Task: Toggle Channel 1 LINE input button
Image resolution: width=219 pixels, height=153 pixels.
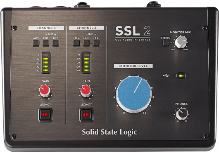Action: click(46, 43)
